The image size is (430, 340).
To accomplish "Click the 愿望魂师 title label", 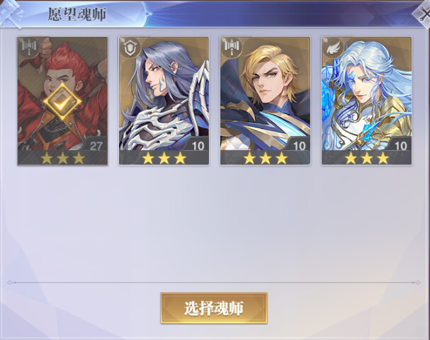I will [77, 14].
